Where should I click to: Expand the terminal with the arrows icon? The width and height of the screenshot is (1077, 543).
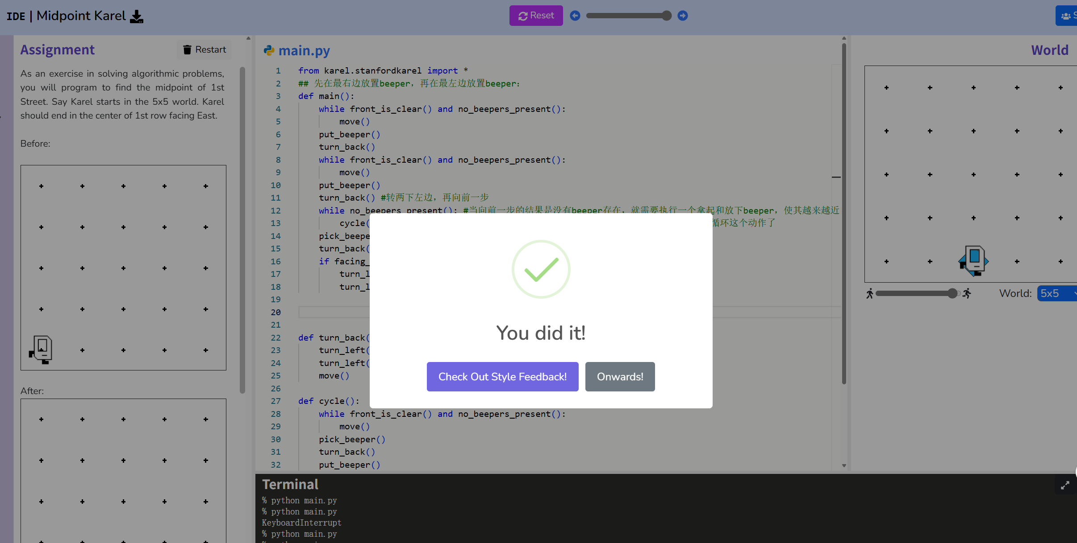point(1065,485)
